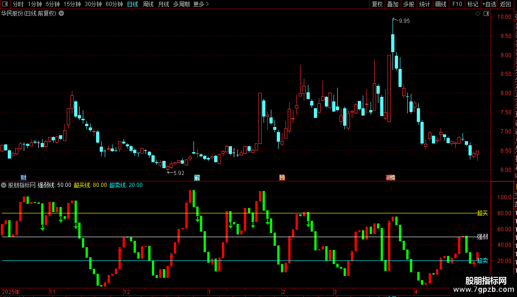Toggle the left sidebar panel icon
The width and height of the screenshot is (517, 297).
(x=5, y=4)
